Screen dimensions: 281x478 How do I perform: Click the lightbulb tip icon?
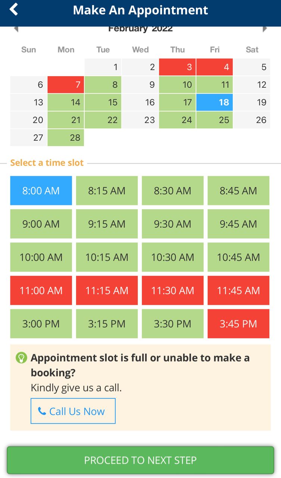[x=21, y=358]
